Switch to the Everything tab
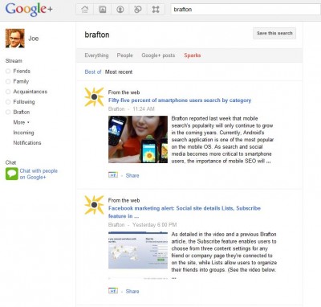The image size is (321, 307). point(96,55)
